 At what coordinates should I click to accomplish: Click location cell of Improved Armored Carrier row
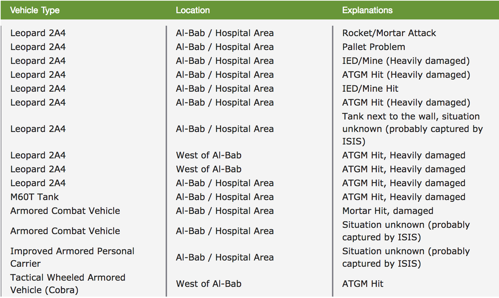pyautogui.click(x=224, y=257)
